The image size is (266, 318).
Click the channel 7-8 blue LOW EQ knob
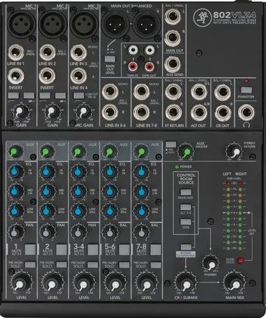[x=141, y=210]
